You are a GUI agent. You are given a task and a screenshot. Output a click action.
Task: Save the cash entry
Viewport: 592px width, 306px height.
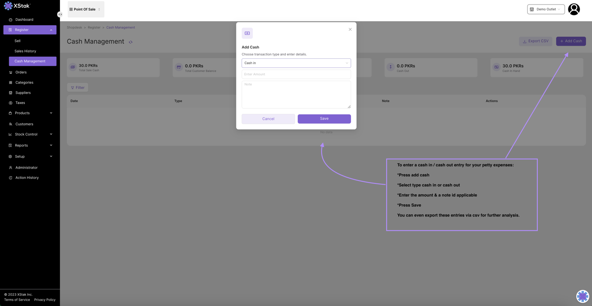tap(324, 119)
